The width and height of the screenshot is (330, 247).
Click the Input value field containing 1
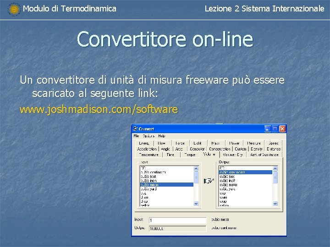[x=177, y=220]
